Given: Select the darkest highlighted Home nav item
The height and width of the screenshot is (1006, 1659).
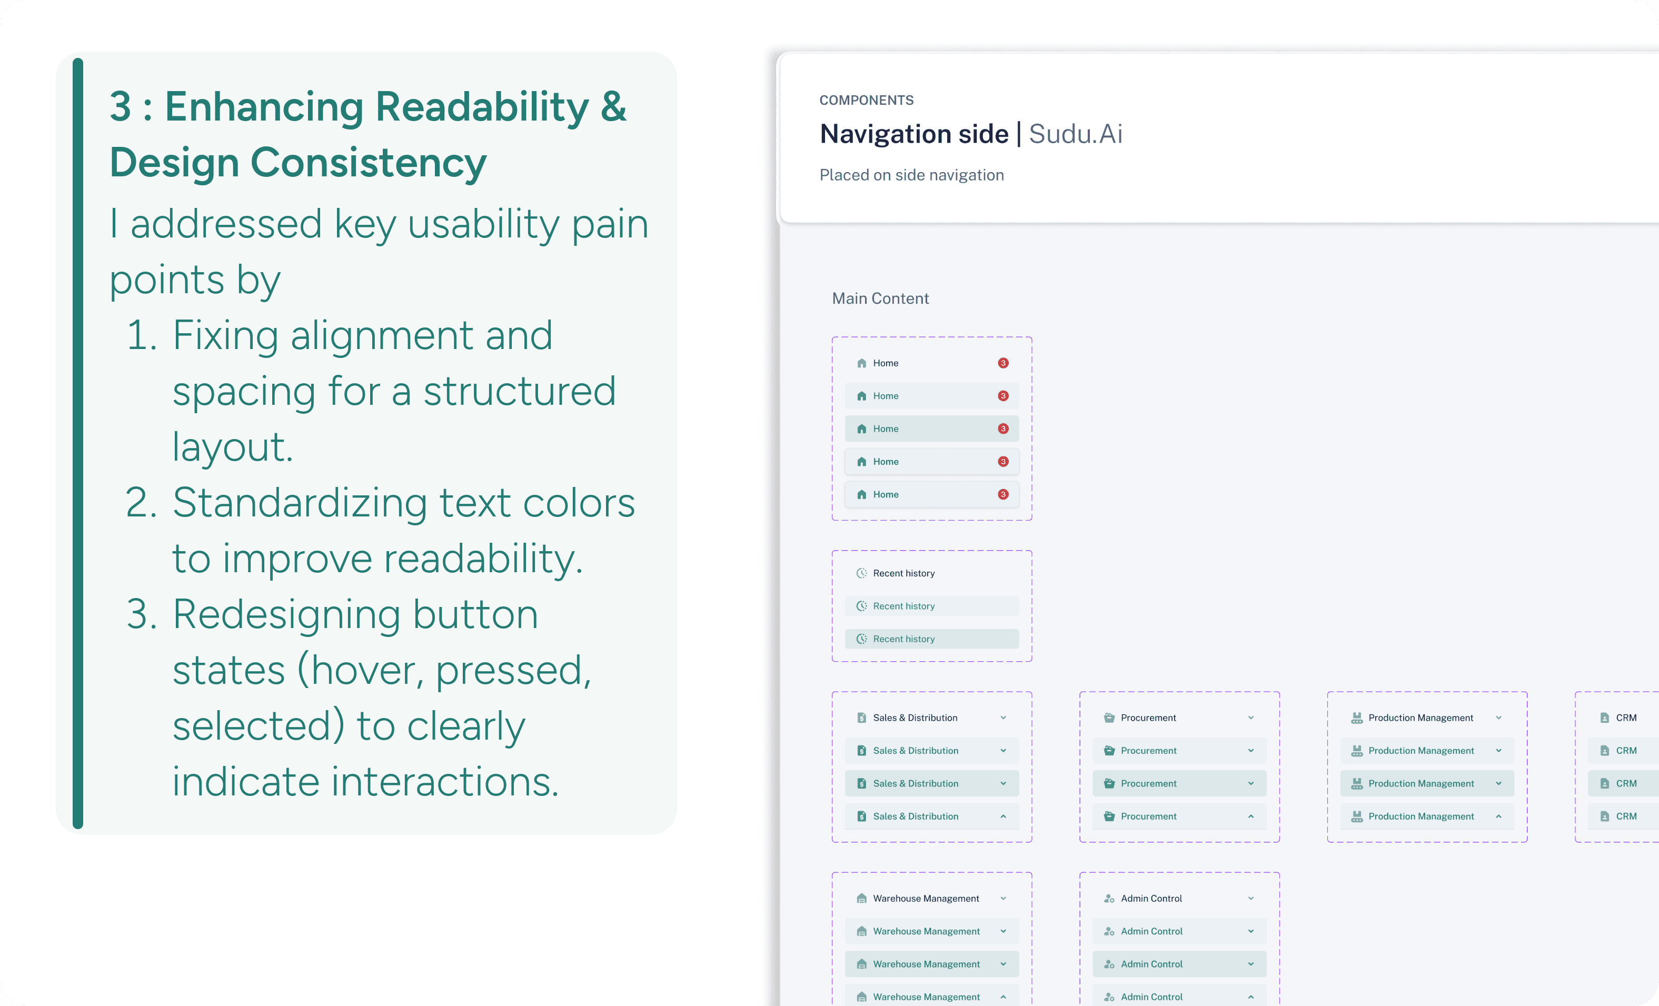Looking at the screenshot, I should [x=931, y=429].
